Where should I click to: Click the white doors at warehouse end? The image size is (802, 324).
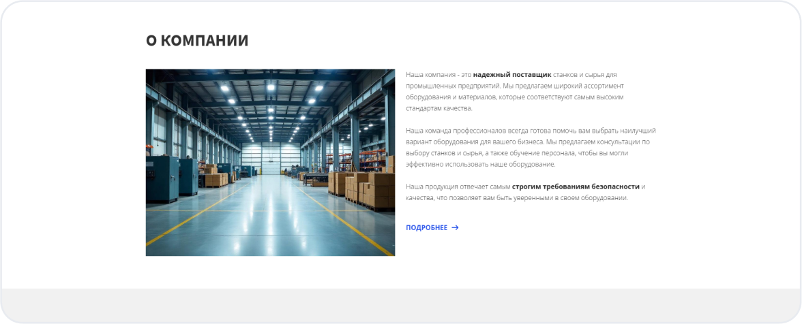[x=271, y=158]
